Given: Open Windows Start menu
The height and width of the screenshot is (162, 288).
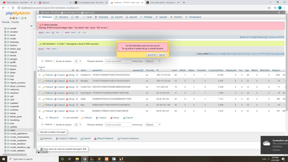Looking at the screenshot, I should pos(3,159).
